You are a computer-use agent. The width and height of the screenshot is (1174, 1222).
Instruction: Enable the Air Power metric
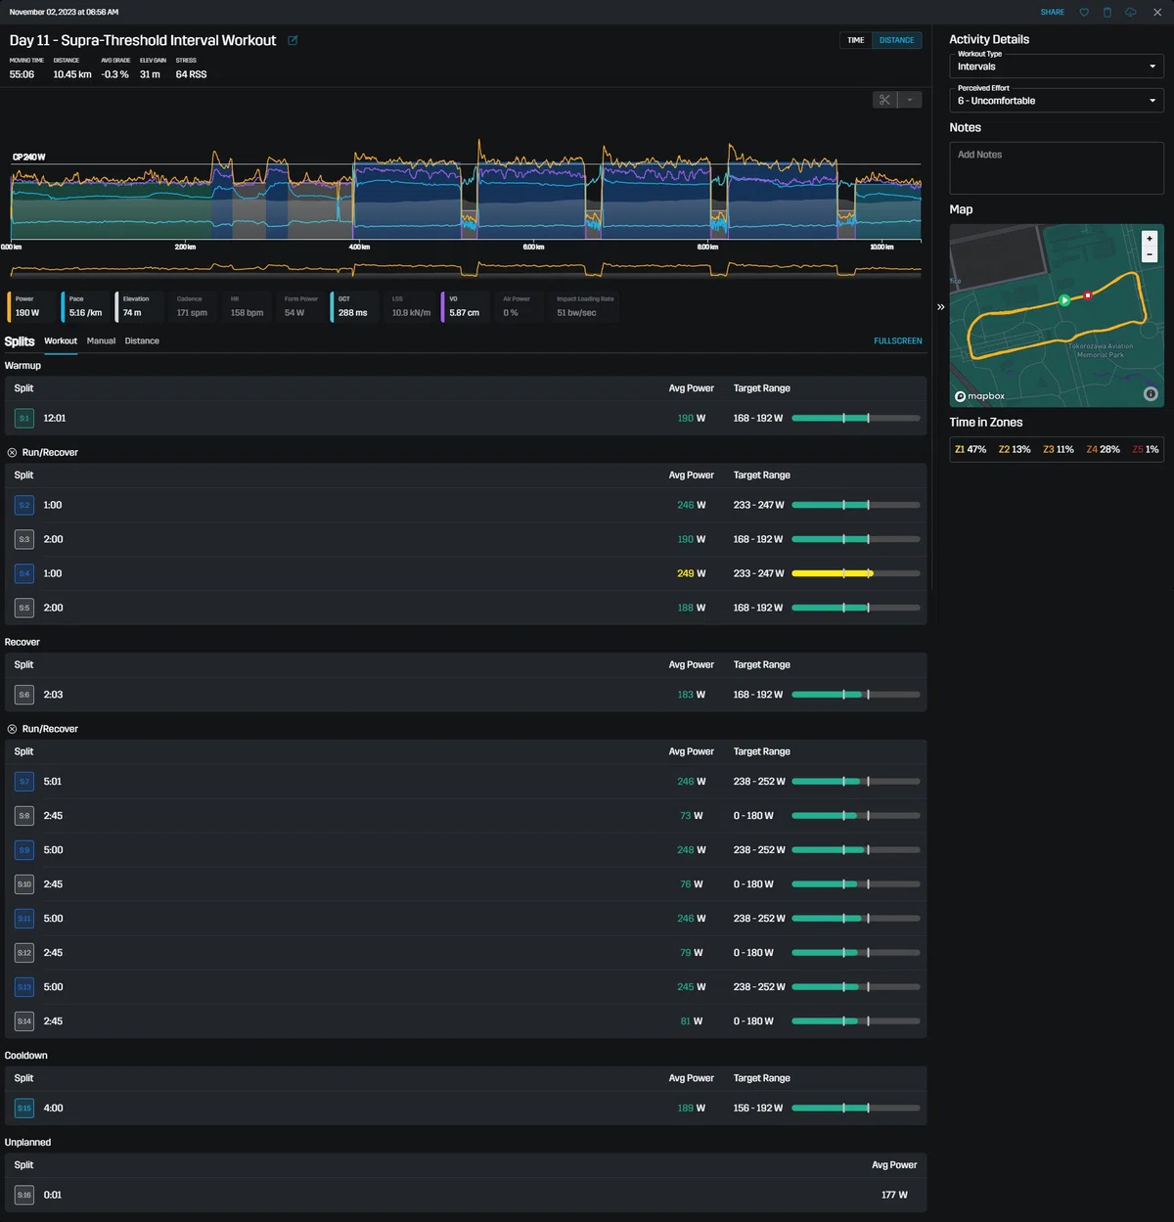click(x=517, y=306)
